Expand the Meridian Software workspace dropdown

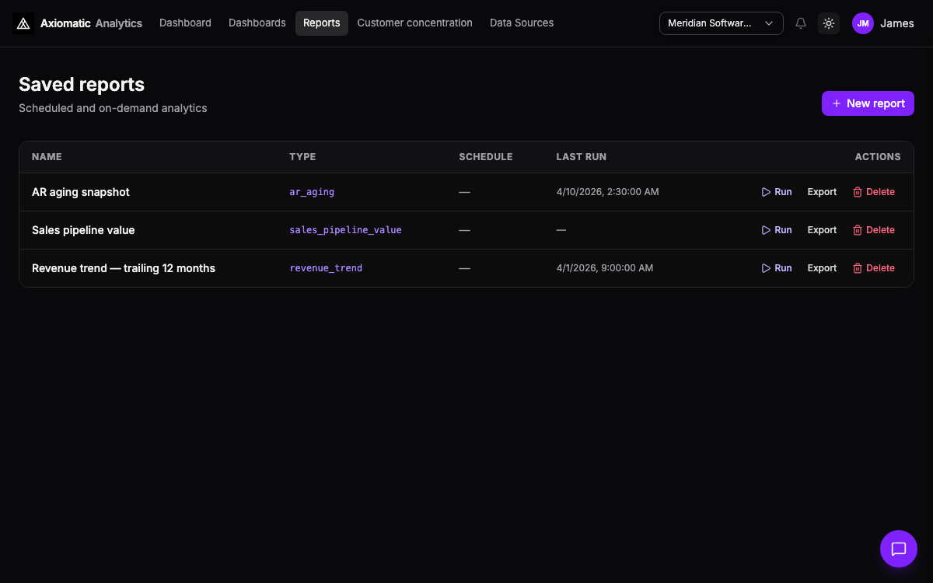(x=721, y=23)
